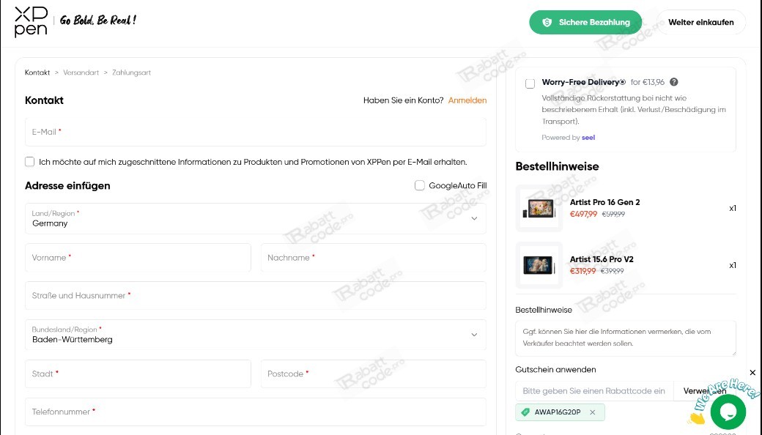Expand the Bundesland/Region Baden-Württemberg dropdown
The height and width of the screenshot is (435, 762).
[256, 335]
